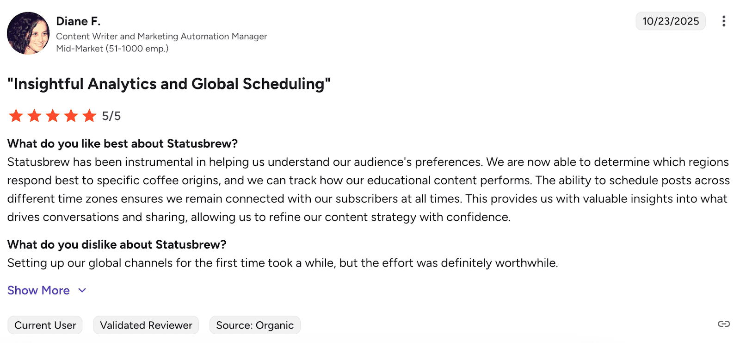Click "What do you like best about Statusbrew?" heading
This screenshot has height=343, width=740.
coord(122,143)
